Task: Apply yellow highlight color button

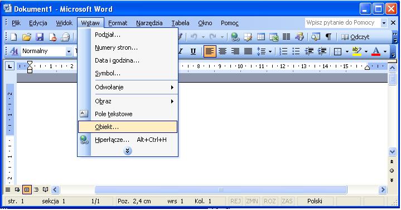Action: (x=356, y=51)
